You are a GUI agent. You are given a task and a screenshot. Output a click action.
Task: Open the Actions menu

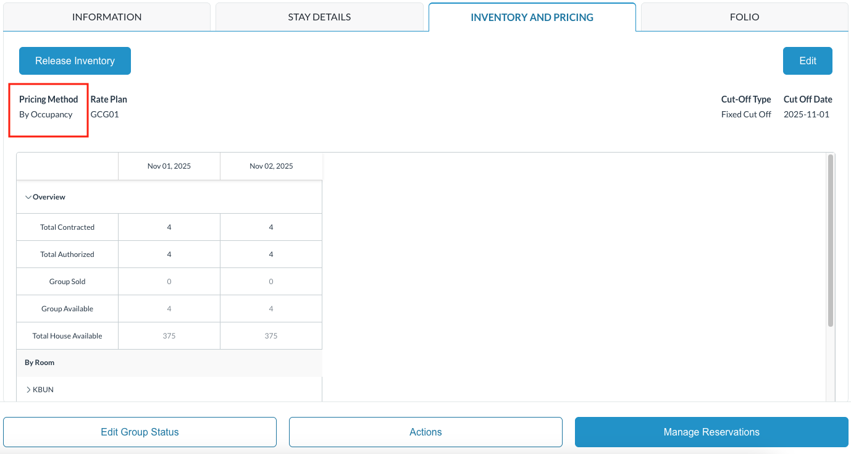pyautogui.click(x=425, y=432)
